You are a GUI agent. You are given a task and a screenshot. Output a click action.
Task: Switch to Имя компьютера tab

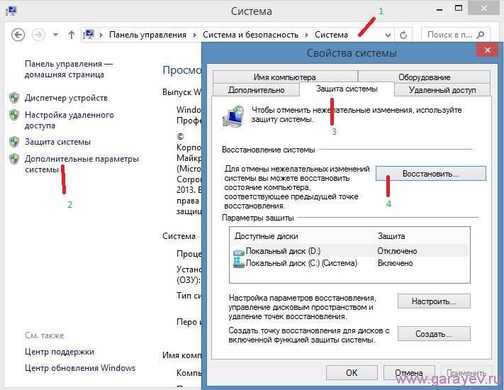285,77
